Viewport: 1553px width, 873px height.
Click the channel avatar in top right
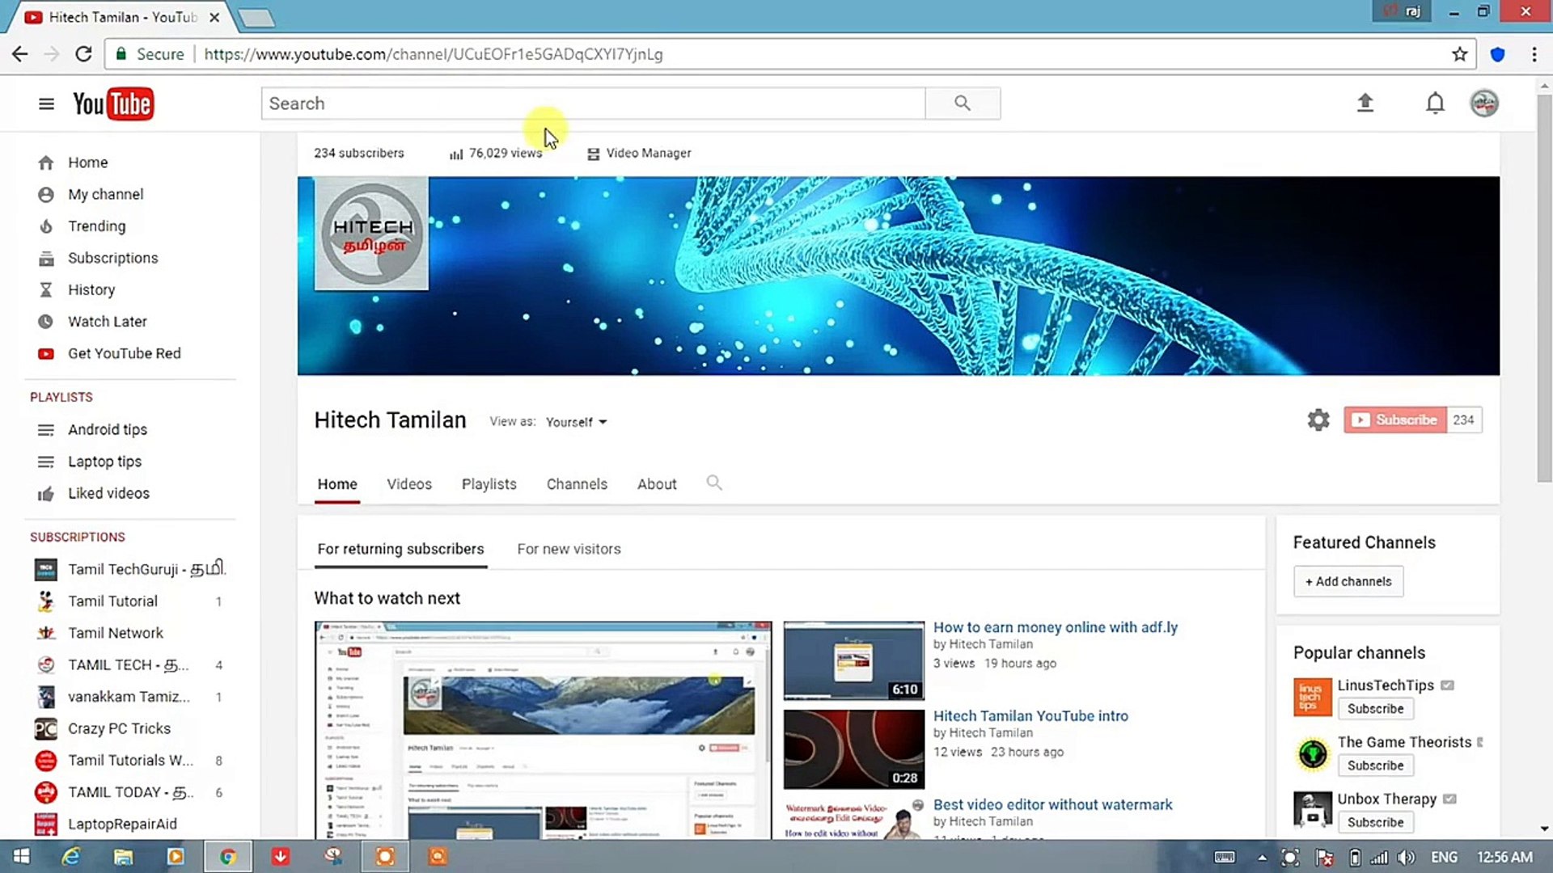point(1484,103)
